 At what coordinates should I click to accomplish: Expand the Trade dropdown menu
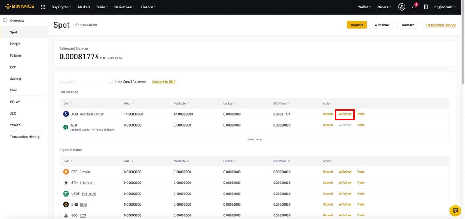(x=102, y=7)
